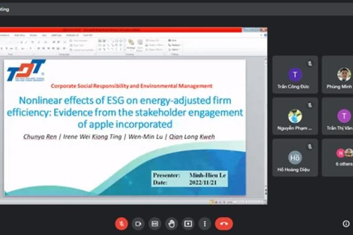Raise hand in the meeting
The height and width of the screenshot is (235, 353).
click(x=171, y=223)
